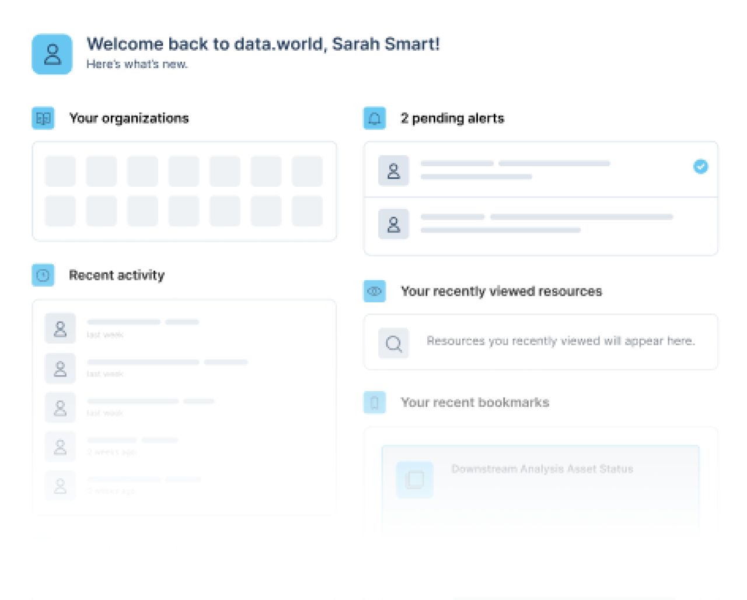Open the user avatar on the checked alert

coord(394,170)
